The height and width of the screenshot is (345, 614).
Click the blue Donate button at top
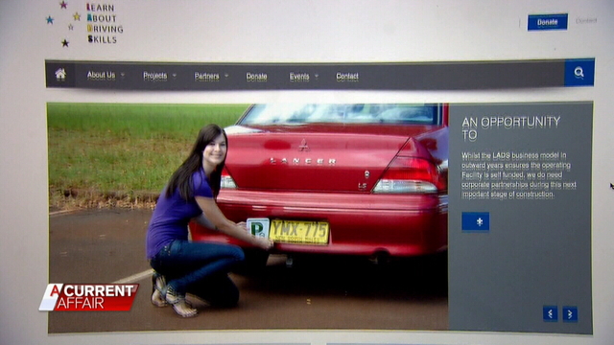pos(548,22)
